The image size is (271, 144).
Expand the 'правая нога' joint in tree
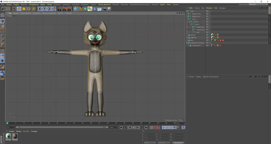pyautogui.click(x=188, y=14)
